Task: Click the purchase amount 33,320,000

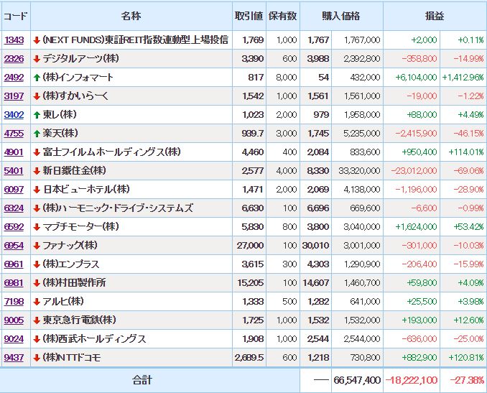Action: 359,171
